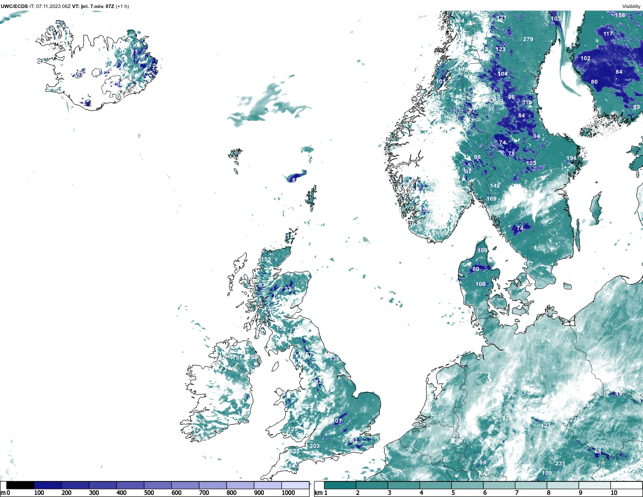Screen dimensions: 643x497
Task: Click the '110' value in central Sweden
Action: tap(527, 103)
